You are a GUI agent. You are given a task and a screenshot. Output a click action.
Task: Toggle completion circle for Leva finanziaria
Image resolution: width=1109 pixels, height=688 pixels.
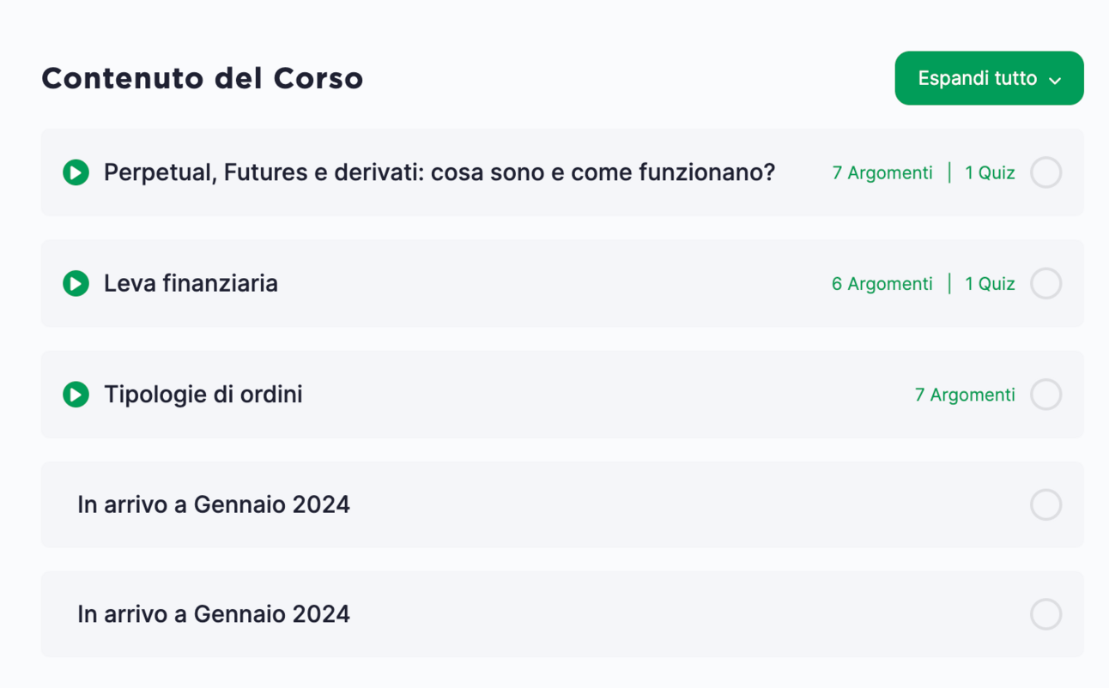pyautogui.click(x=1045, y=283)
